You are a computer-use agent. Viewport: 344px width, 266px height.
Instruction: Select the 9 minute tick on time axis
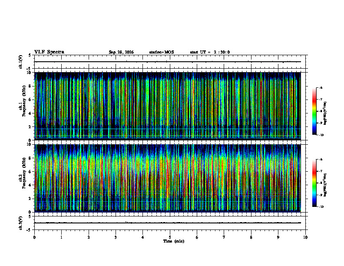(278, 237)
